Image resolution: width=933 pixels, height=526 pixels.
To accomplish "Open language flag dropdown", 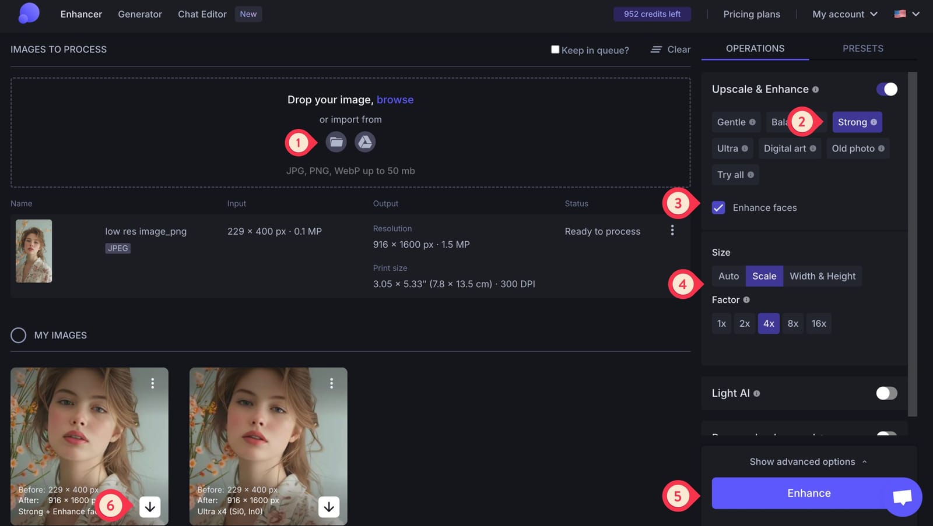I will pos(907,14).
